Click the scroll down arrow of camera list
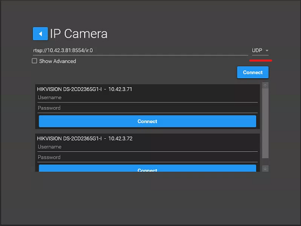 [265, 169]
